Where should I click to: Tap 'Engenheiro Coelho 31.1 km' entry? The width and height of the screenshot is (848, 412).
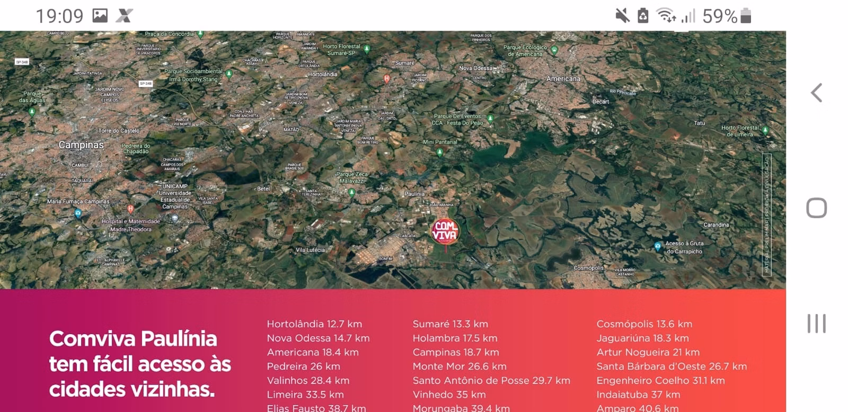coord(660,380)
